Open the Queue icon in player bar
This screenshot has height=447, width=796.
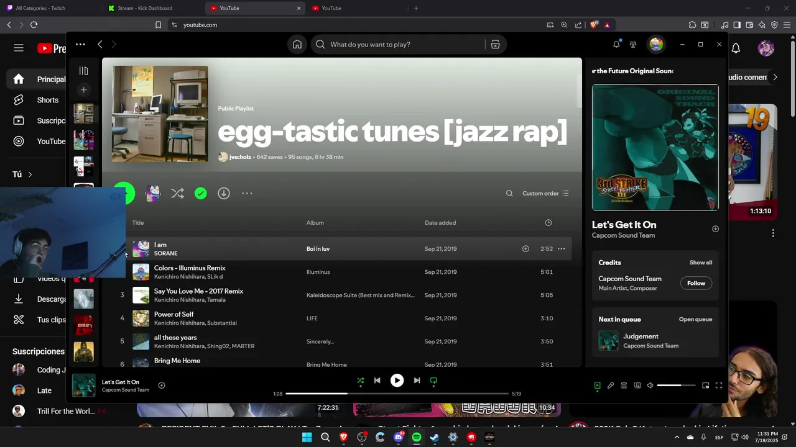[x=624, y=386]
